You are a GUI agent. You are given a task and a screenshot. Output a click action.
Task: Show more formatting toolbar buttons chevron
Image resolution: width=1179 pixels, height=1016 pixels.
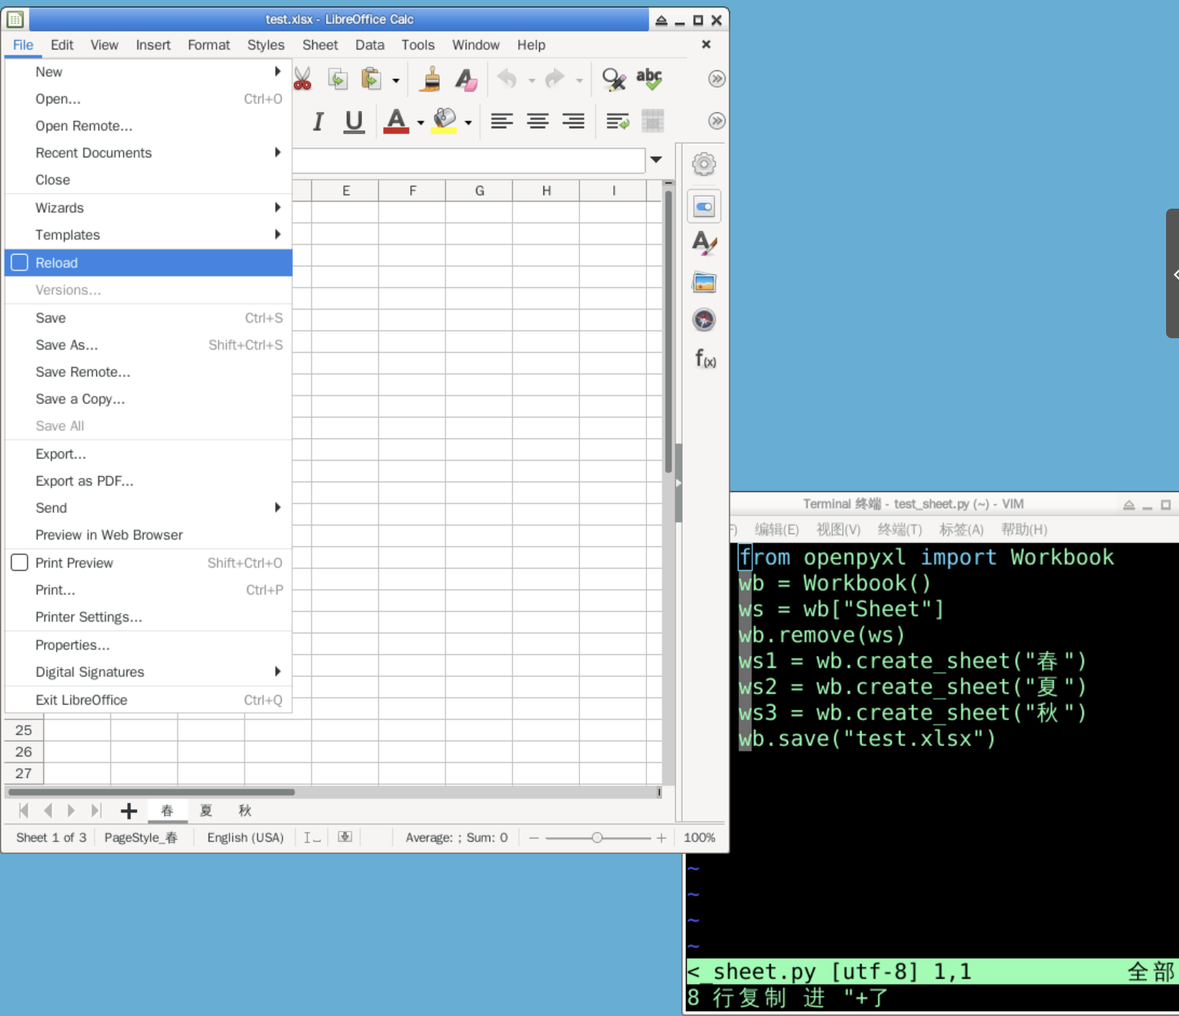pos(716,121)
